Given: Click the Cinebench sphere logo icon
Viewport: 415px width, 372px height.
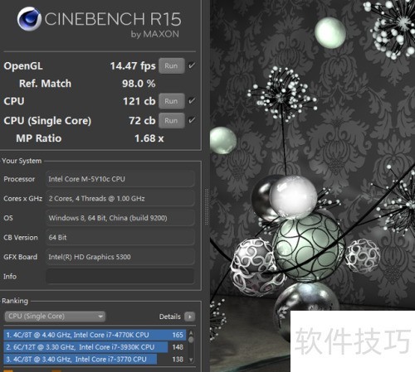Looking at the screenshot, I should click(29, 19).
